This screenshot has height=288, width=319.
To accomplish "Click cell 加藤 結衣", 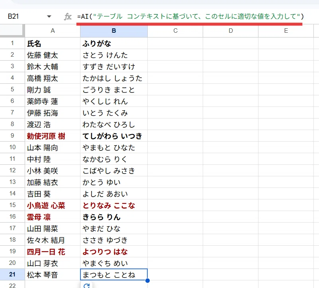I will click(53, 182).
